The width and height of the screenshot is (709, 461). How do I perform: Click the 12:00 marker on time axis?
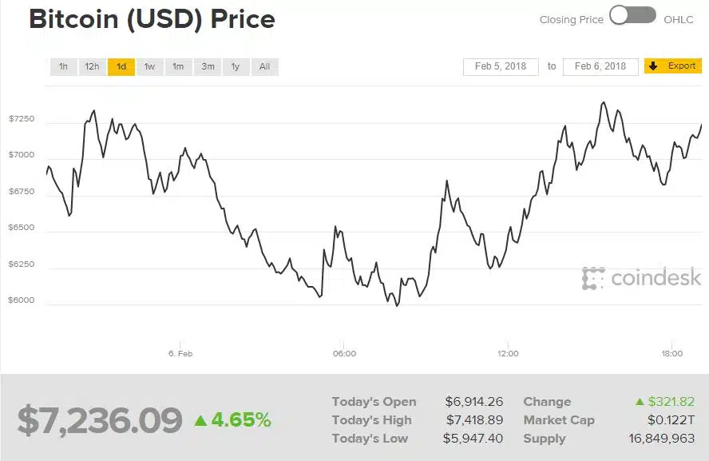tap(508, 353)
